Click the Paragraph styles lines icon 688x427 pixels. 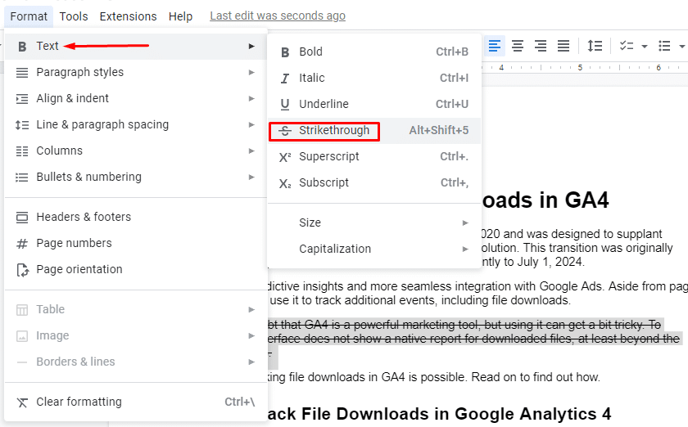click(22, 72)
